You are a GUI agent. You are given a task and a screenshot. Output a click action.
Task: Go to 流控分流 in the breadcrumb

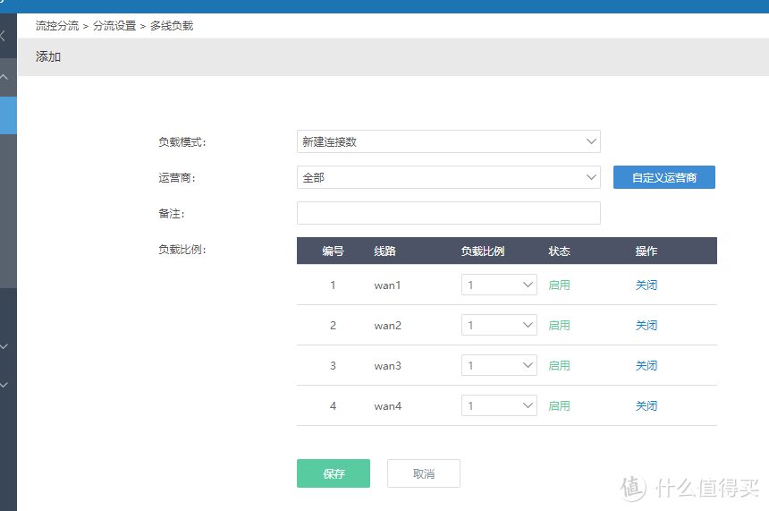pos(57,26)
